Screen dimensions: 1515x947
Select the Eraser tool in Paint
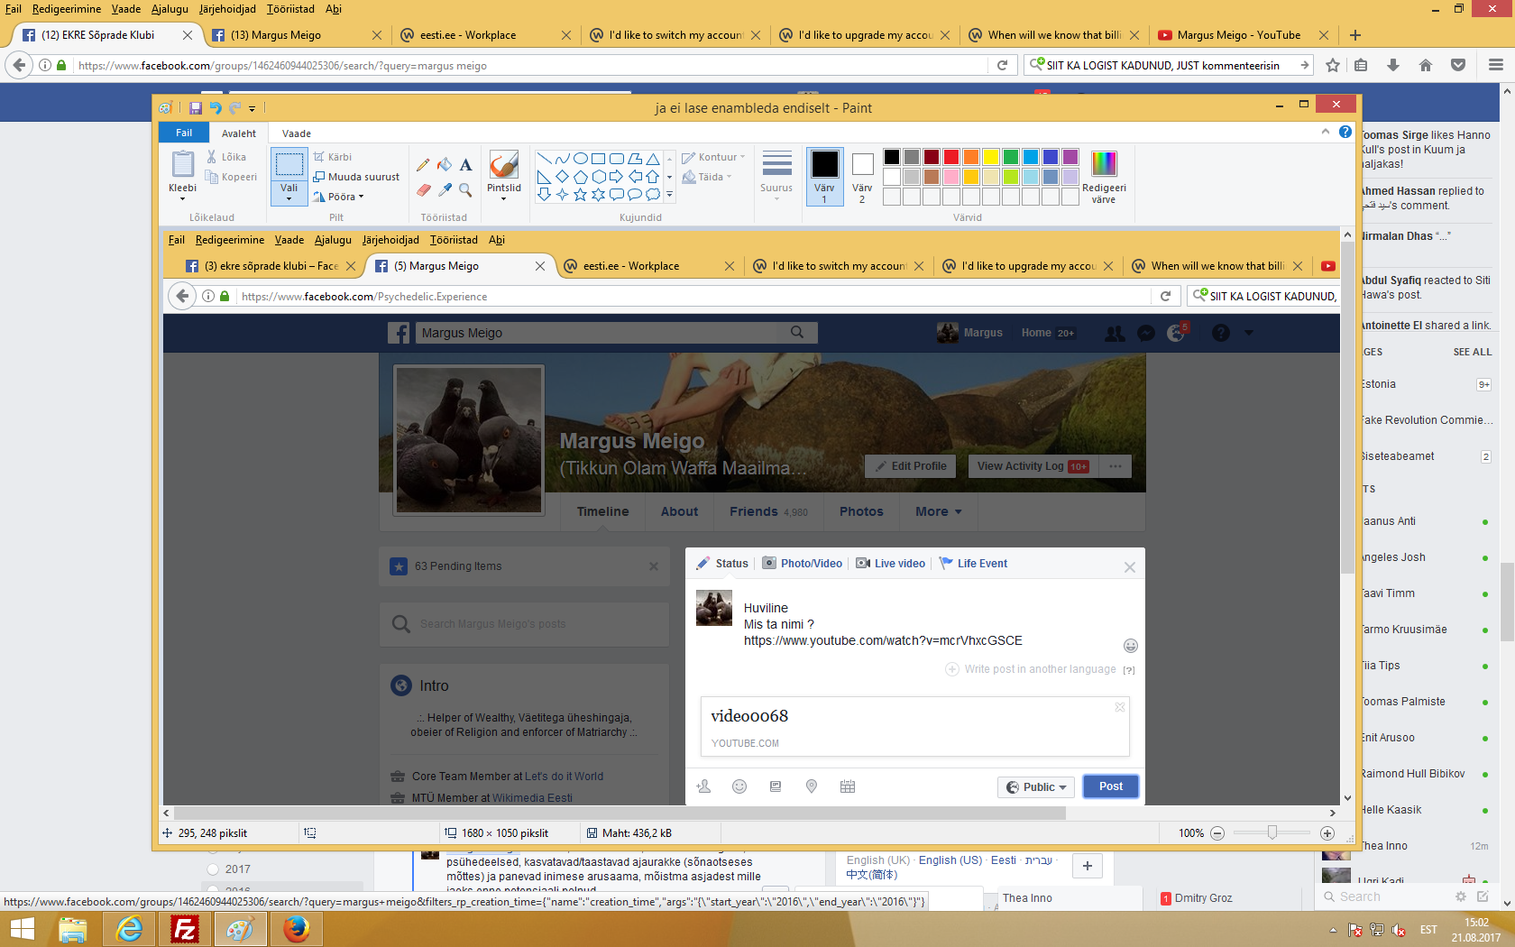pyautogui.click(x=423, y=189)
